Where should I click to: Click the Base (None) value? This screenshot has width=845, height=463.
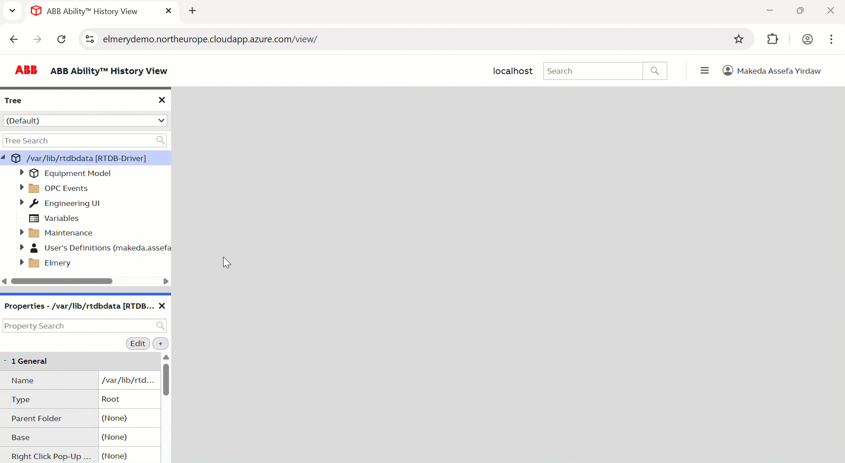(129, 437)
